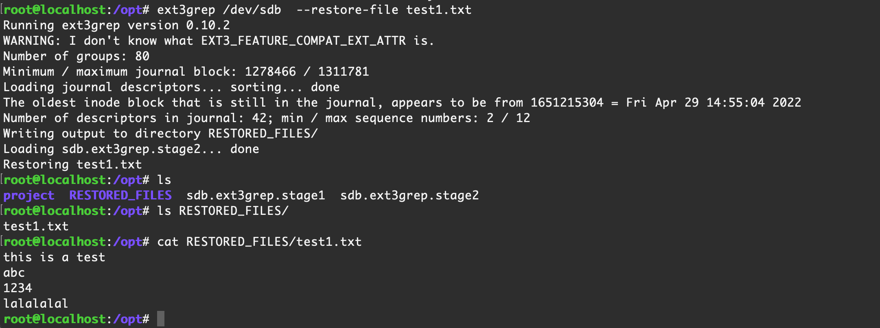Click the '1234' output line
Image resolution: width=880 pixels, height=328 pixels.
coord(18,288)
